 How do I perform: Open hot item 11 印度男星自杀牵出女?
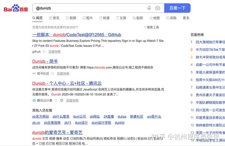(x=210, y=118)
